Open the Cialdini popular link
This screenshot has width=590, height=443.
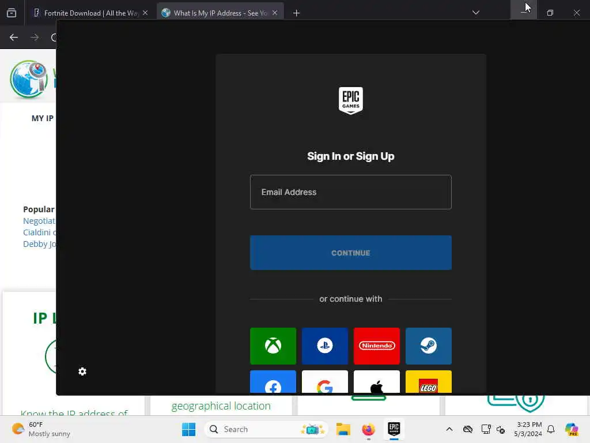coord(39,232)
